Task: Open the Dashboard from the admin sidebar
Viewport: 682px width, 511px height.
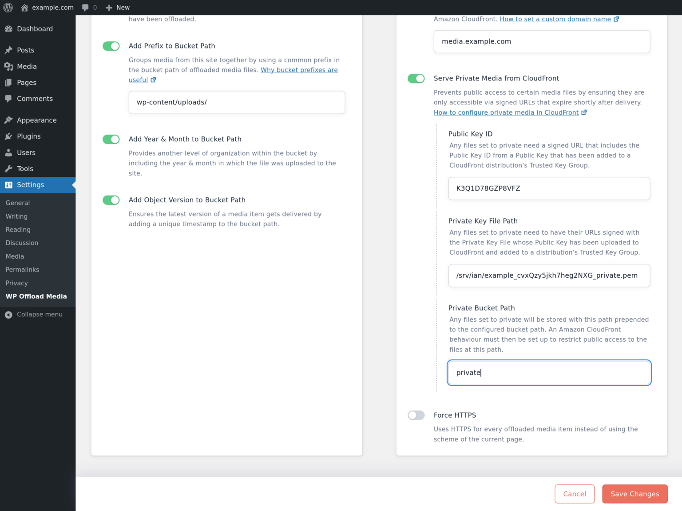Action: click(9, 28)
